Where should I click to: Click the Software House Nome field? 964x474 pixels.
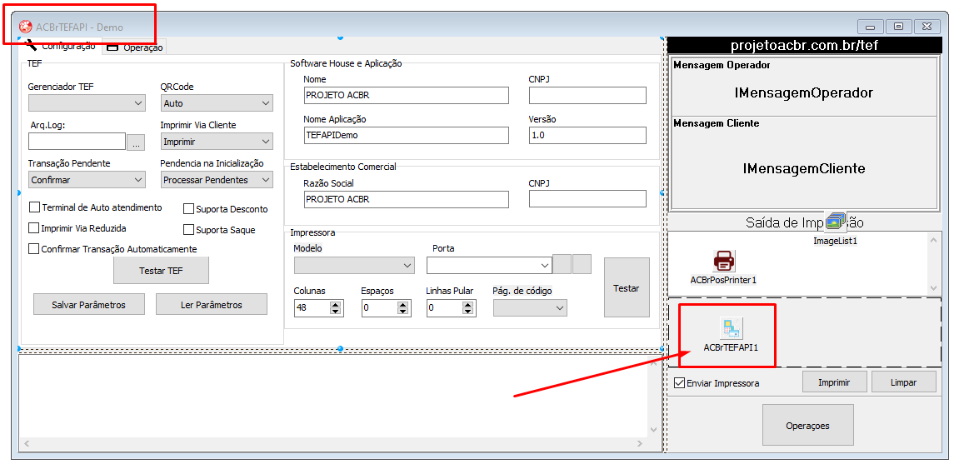pyautogui.click(x=407, y=95)
